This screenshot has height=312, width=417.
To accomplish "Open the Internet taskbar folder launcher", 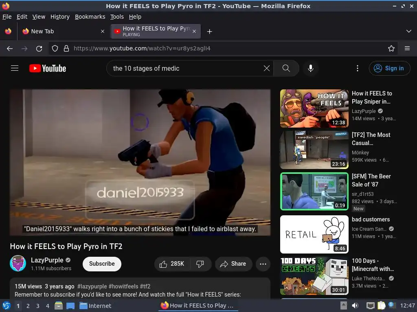I will point(95,305).
